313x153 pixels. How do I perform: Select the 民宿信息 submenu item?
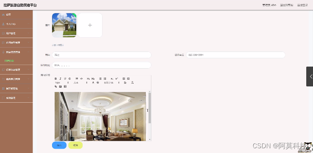click(x=10, y=61)
